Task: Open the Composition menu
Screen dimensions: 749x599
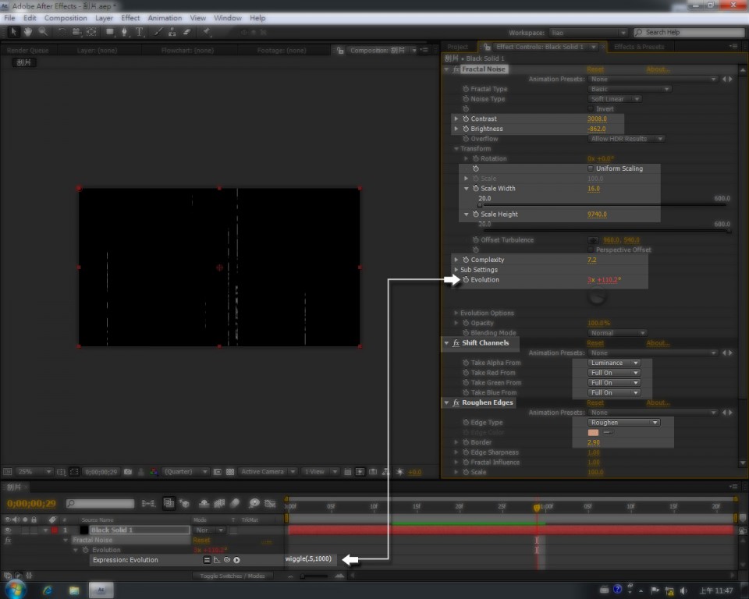Action: click(x=66, y=18)
